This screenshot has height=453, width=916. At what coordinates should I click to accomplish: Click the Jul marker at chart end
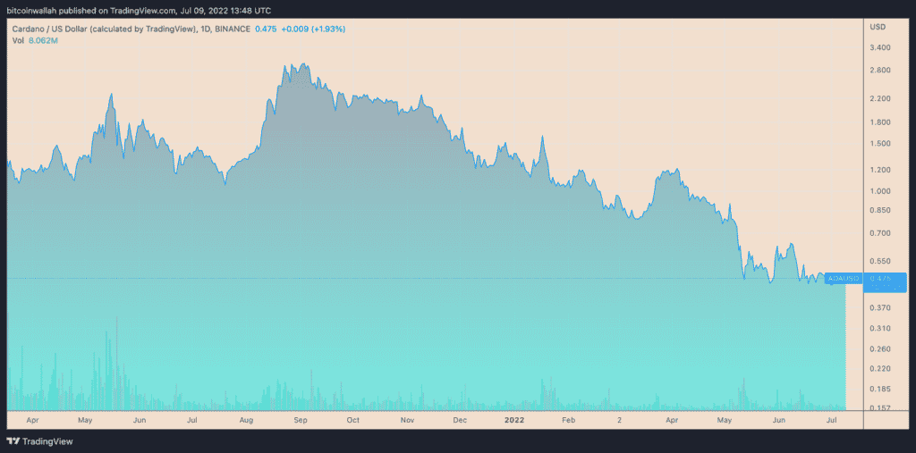[832, 420]
